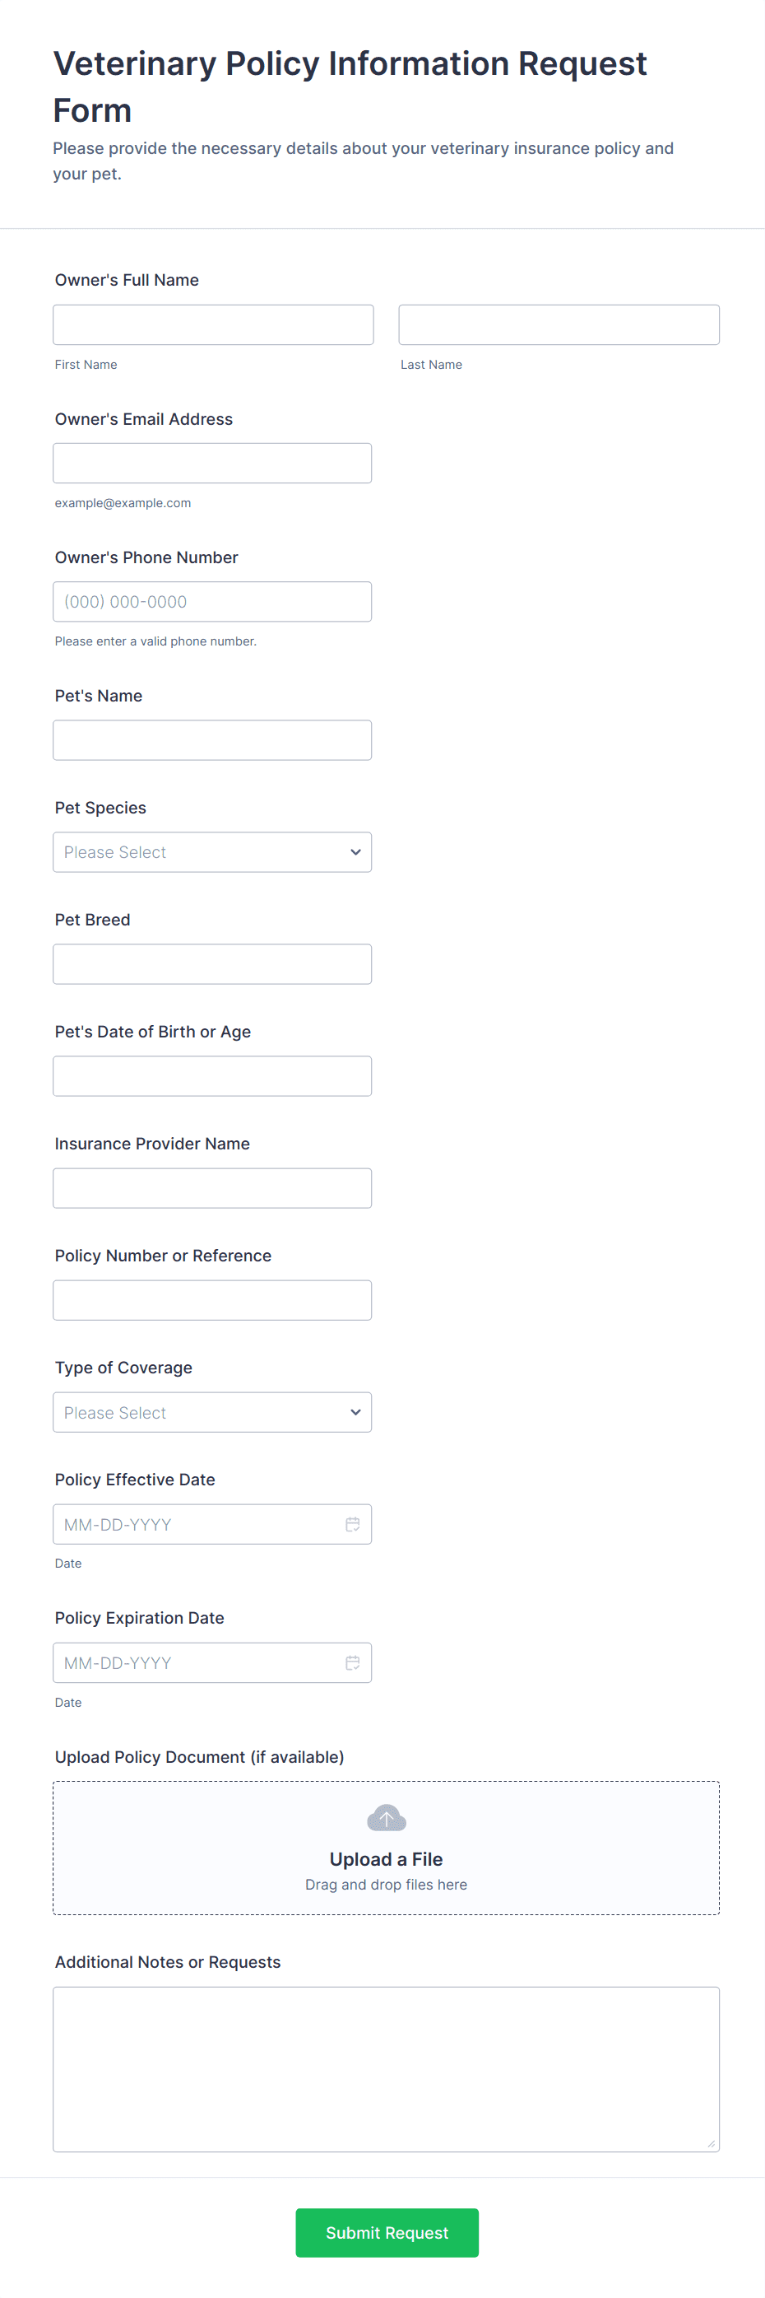Click the Policy Effective Date calendar icon
This screenshot has width=765, height=2298.
352,1524
